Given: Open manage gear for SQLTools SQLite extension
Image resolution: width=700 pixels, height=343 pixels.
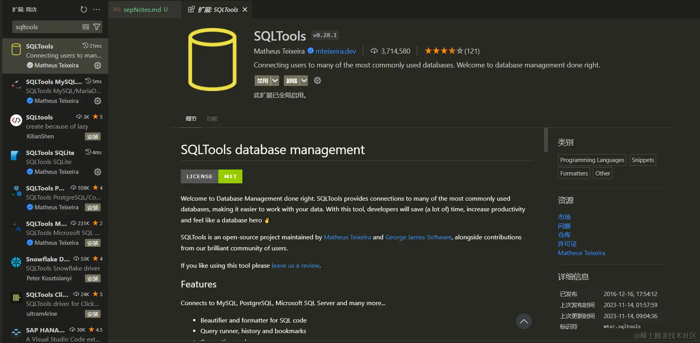Looking at the screenshot, I should (98, 172).
